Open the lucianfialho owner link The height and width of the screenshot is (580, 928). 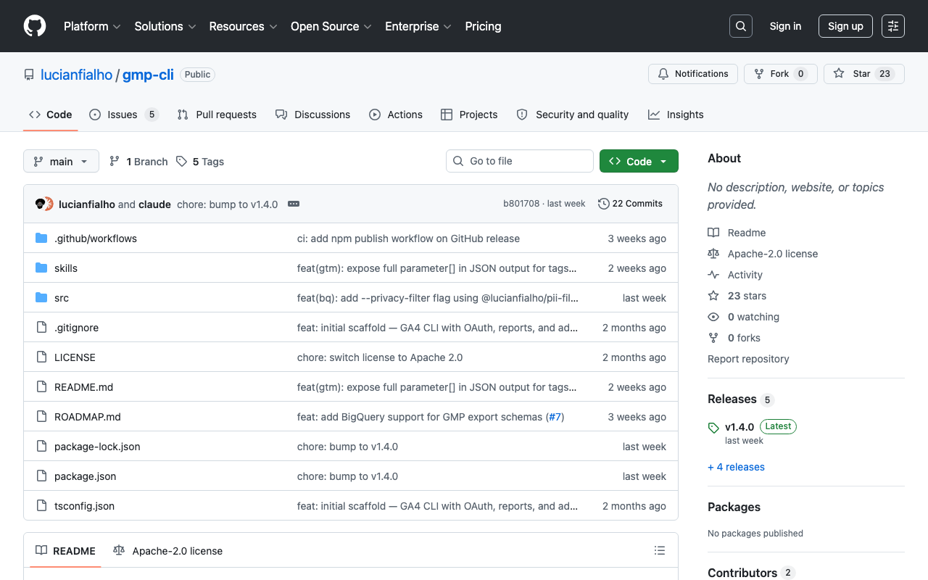coord(77,75)
